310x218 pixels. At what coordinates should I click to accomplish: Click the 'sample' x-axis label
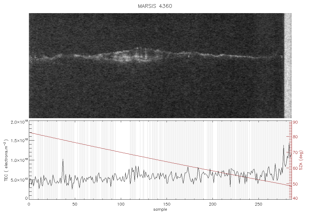click(x=160, y=209)
